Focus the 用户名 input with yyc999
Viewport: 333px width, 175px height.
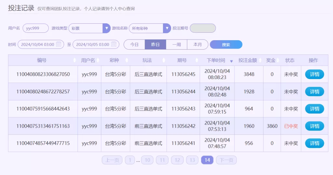point(36,28)
